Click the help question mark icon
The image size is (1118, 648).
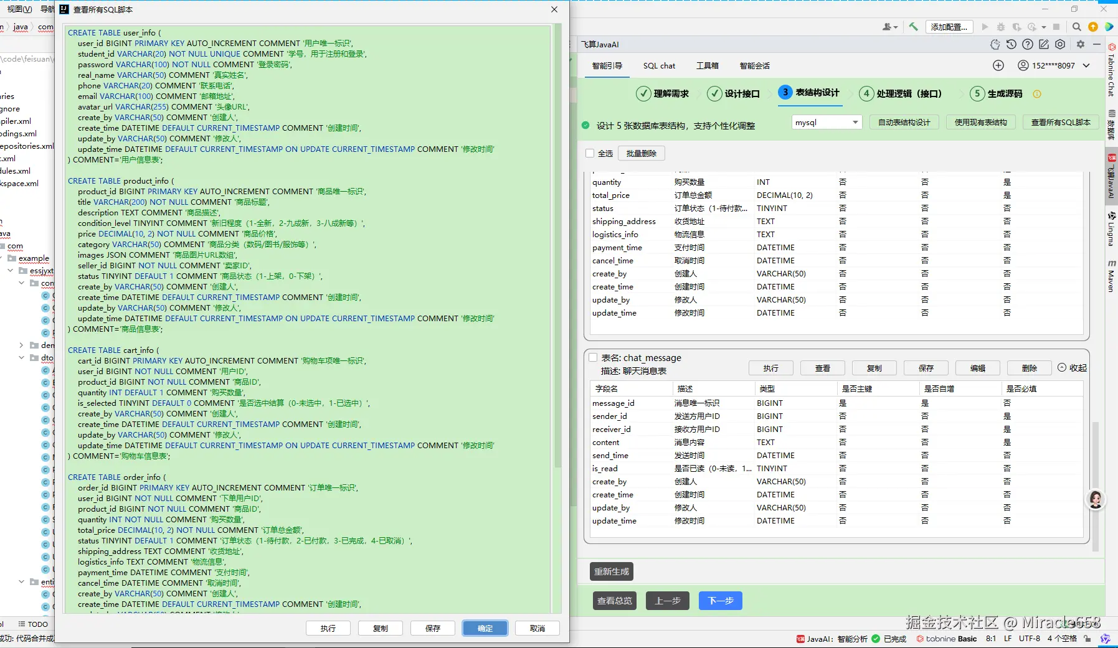point(1028,44)
